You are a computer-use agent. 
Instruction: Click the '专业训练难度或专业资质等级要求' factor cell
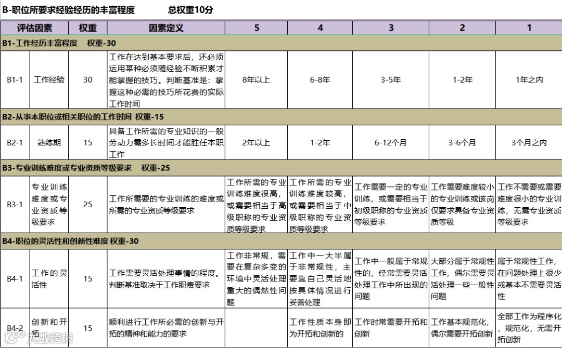(49, 204)
